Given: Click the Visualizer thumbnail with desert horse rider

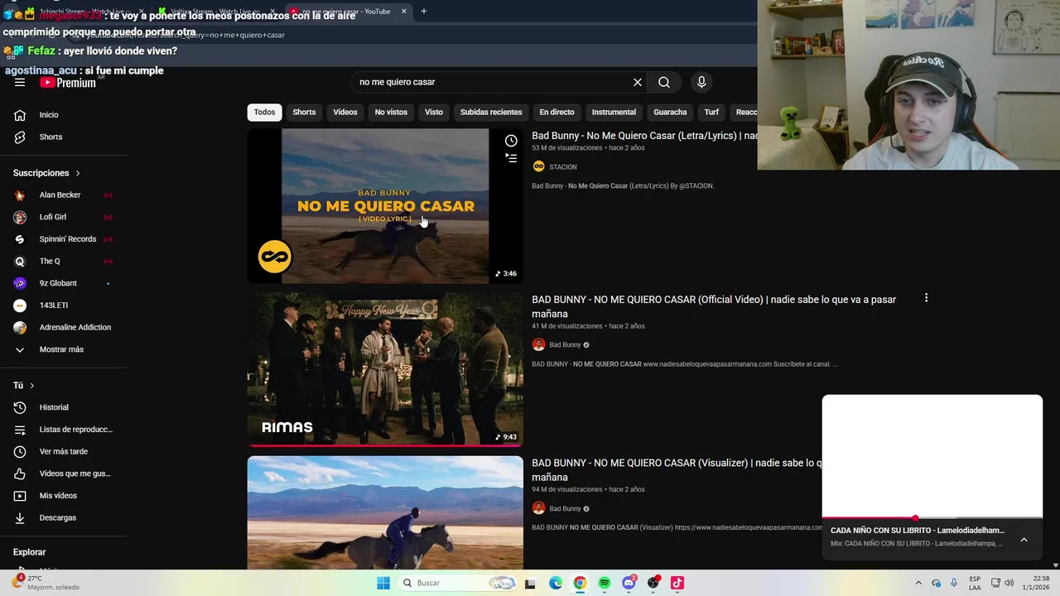Looking at the screenshot, I should click(x=385, y=512).
